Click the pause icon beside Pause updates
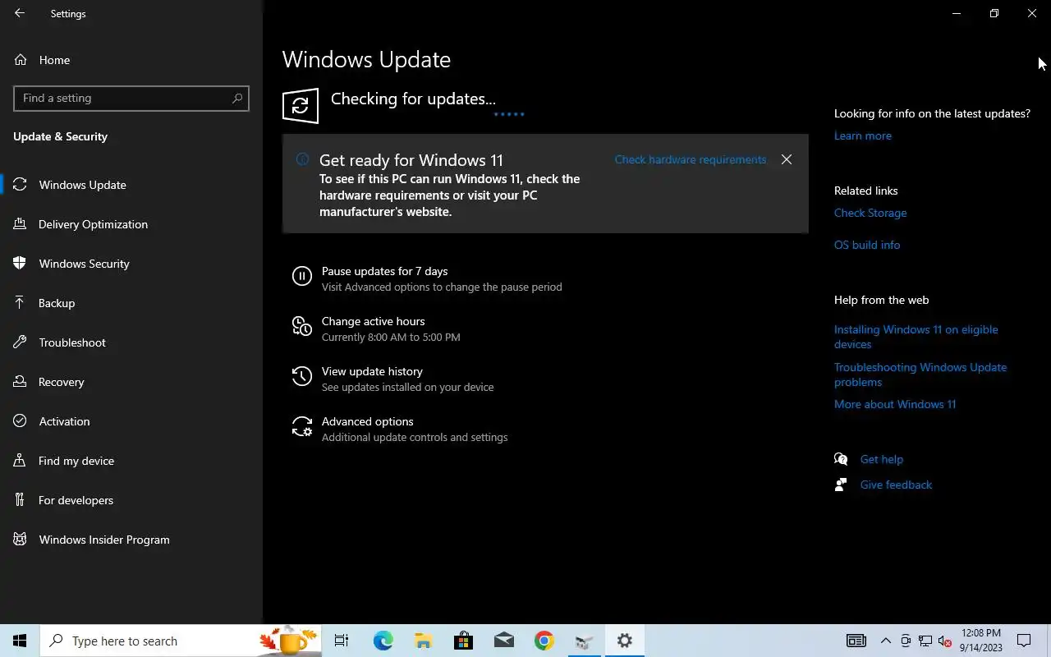1051x657 pixels. (302, 277)
